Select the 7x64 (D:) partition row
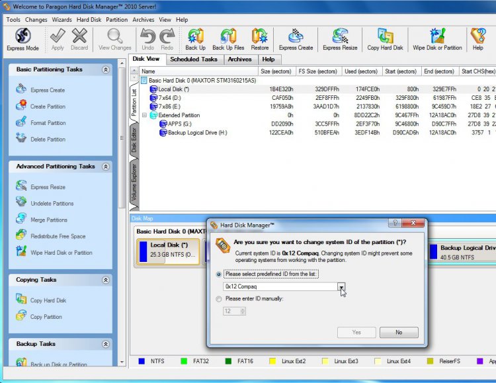Screen dimensions: 496x383 click(318, 98)
